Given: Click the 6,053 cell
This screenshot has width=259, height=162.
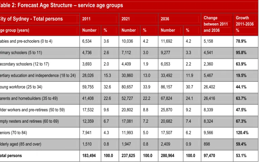Looking at the screenshot, I should click(165, 64).
